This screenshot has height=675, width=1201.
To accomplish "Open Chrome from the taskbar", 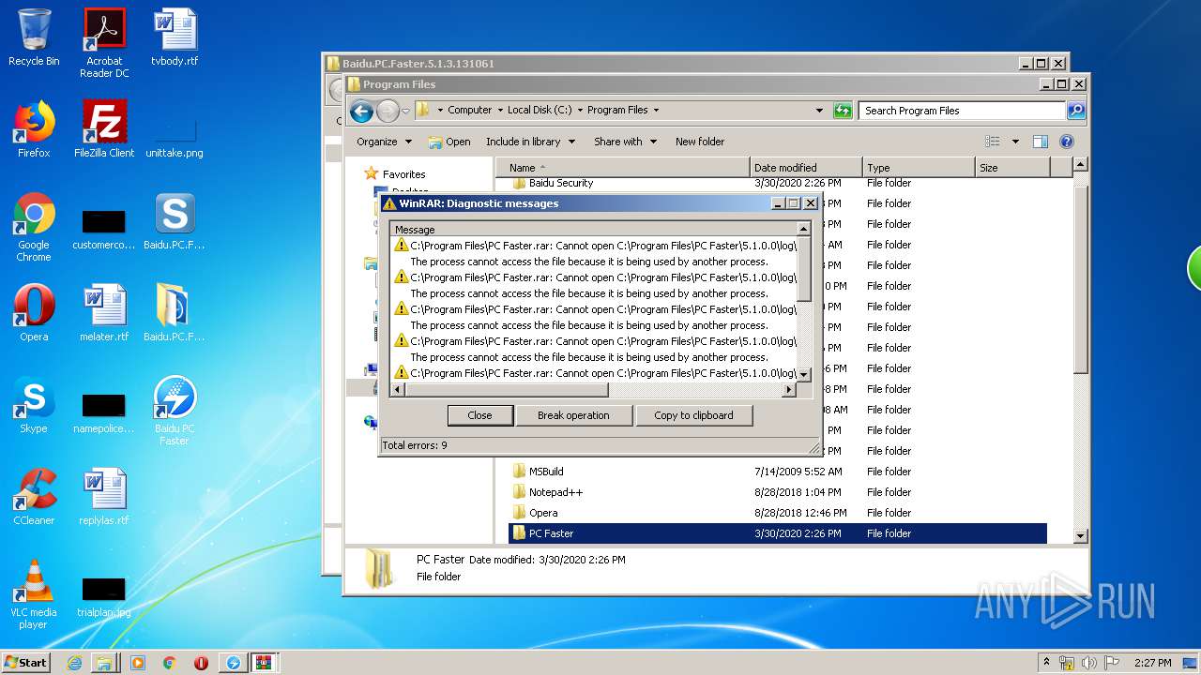I will [x=169, y=663].
